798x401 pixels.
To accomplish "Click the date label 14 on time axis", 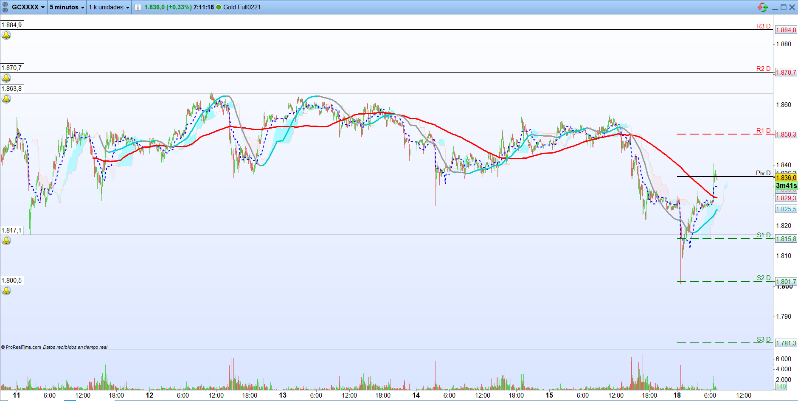I will [416, 395].
